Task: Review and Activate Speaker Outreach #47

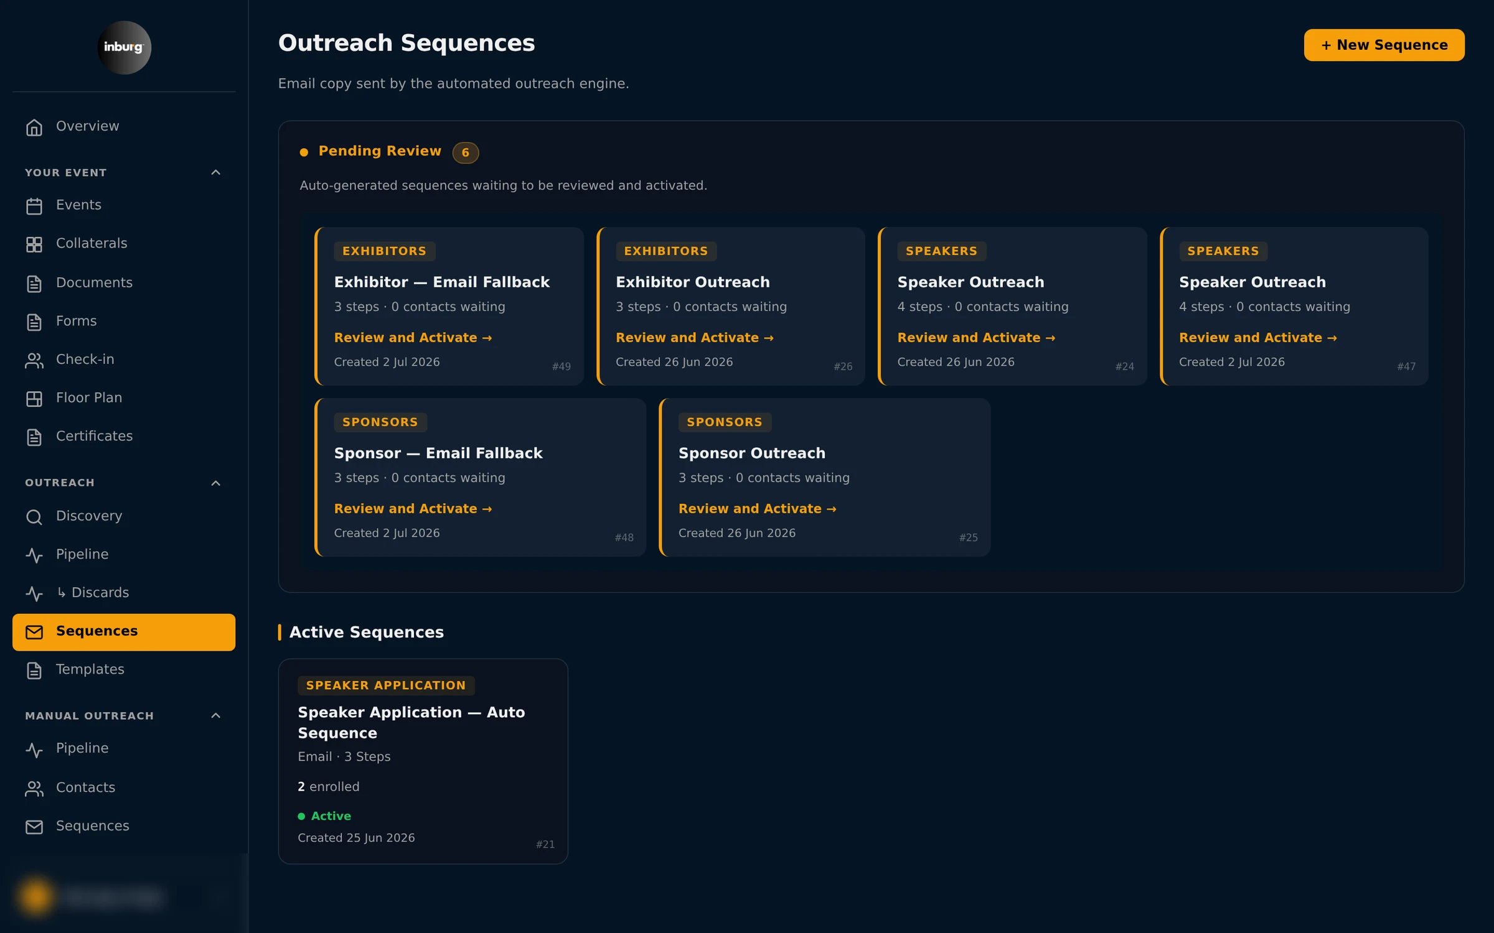Action: coord(1257,337)
